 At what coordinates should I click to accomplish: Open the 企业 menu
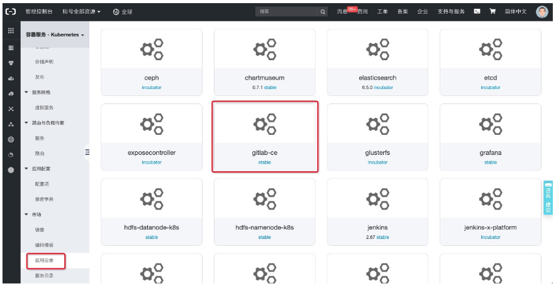tap(423, 12)
